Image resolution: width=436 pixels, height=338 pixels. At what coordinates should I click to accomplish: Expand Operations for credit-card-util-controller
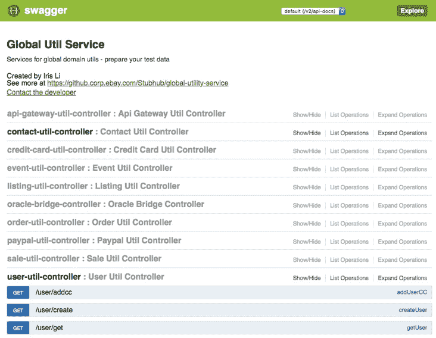click(403, 151)
